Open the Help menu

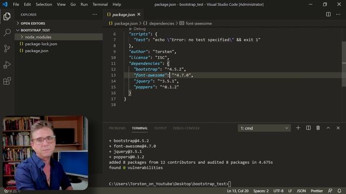click(x=117, y=4)
